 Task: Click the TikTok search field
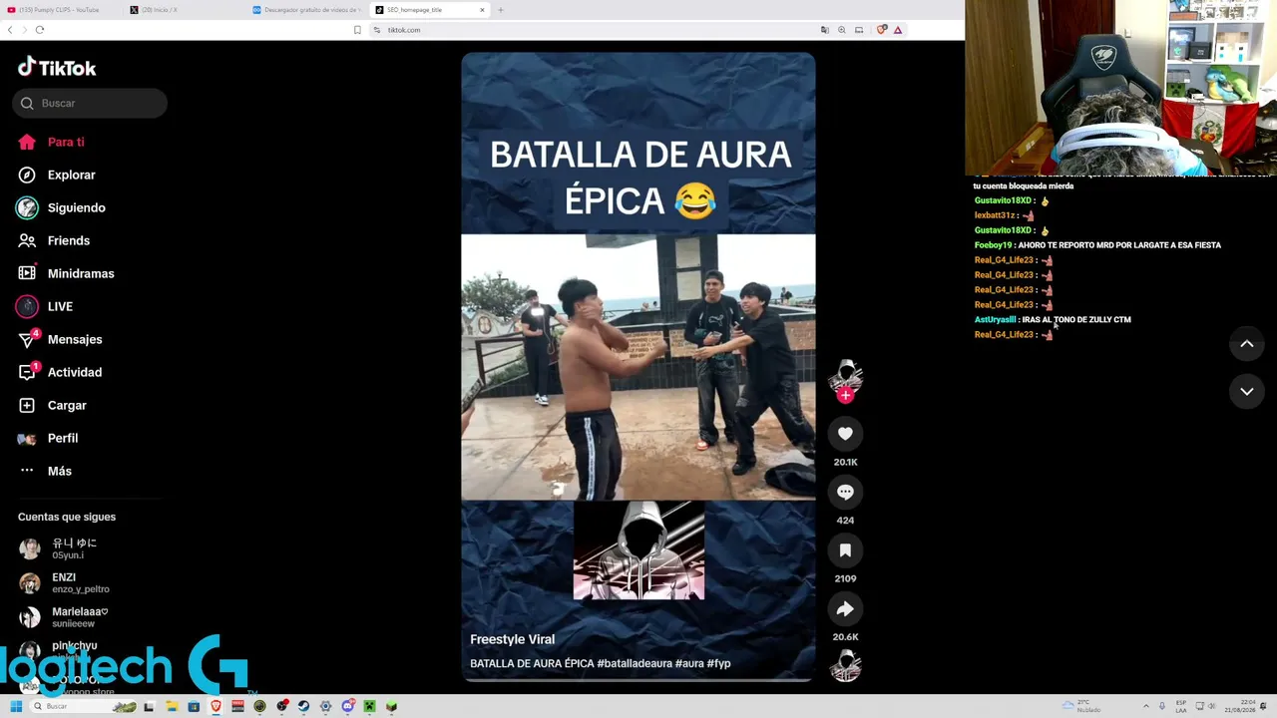click(90, 103)
